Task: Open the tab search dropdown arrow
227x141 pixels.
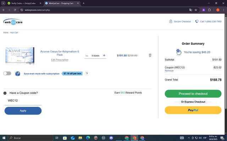Action: coord(3,3)
